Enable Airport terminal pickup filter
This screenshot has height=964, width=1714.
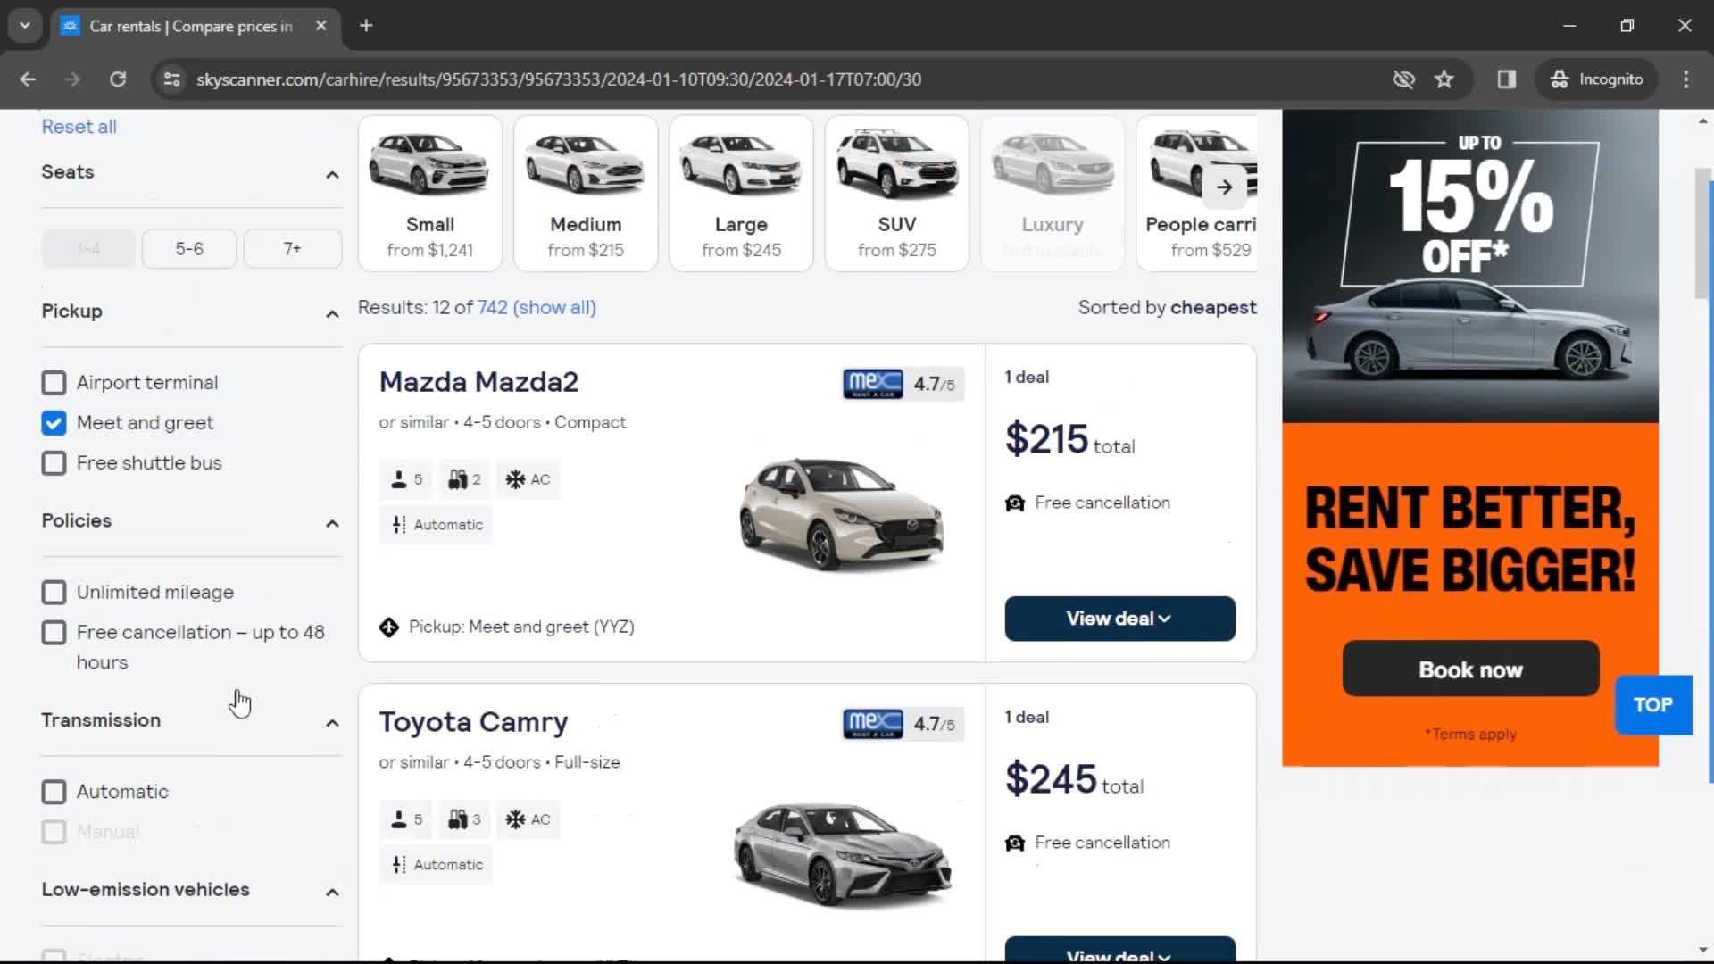click(54, 383)
